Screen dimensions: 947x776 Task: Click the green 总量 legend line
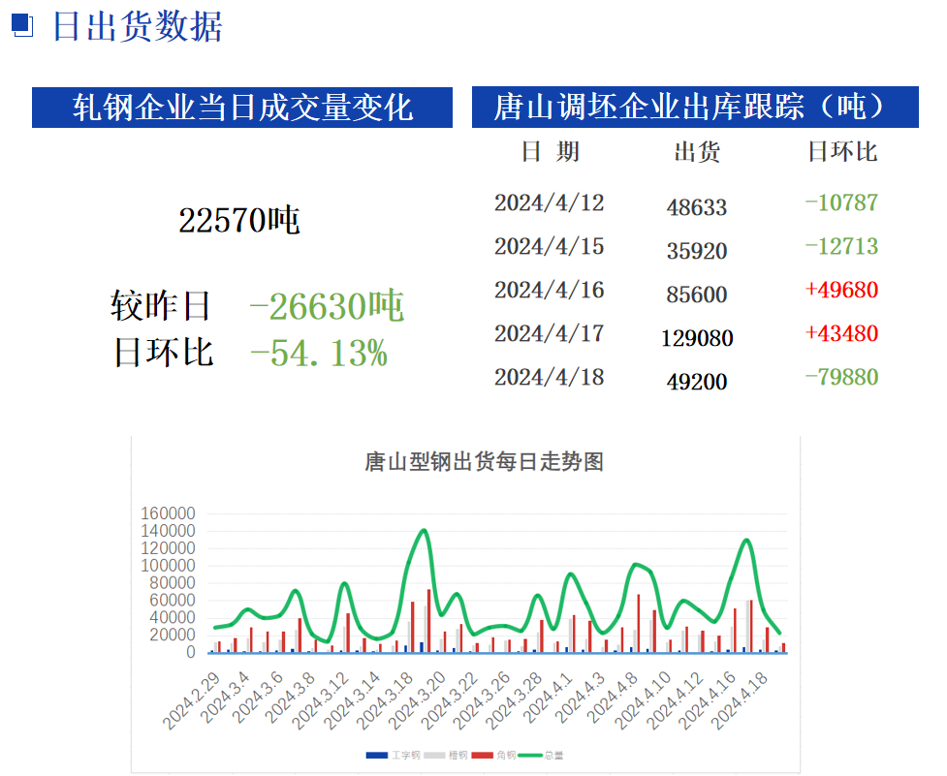530,755
